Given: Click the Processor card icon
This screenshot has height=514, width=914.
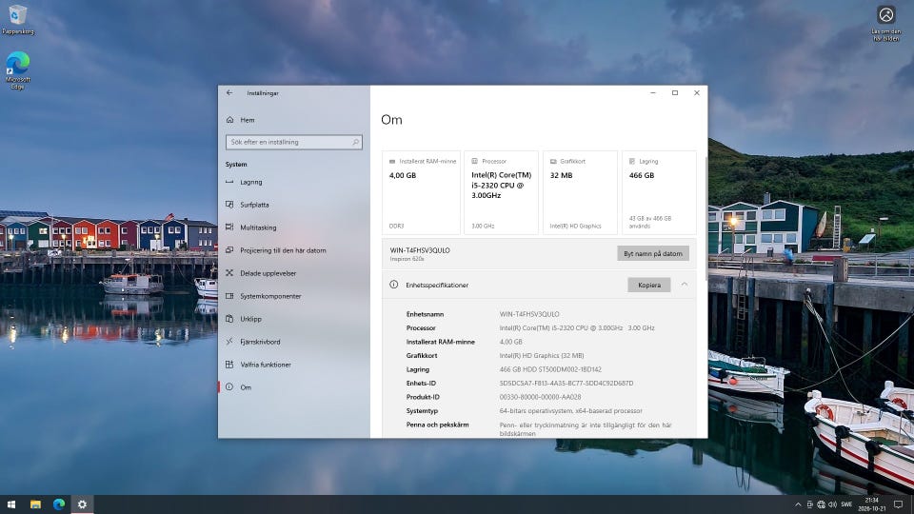Looking at the screenshot, I should click(474, 162).
